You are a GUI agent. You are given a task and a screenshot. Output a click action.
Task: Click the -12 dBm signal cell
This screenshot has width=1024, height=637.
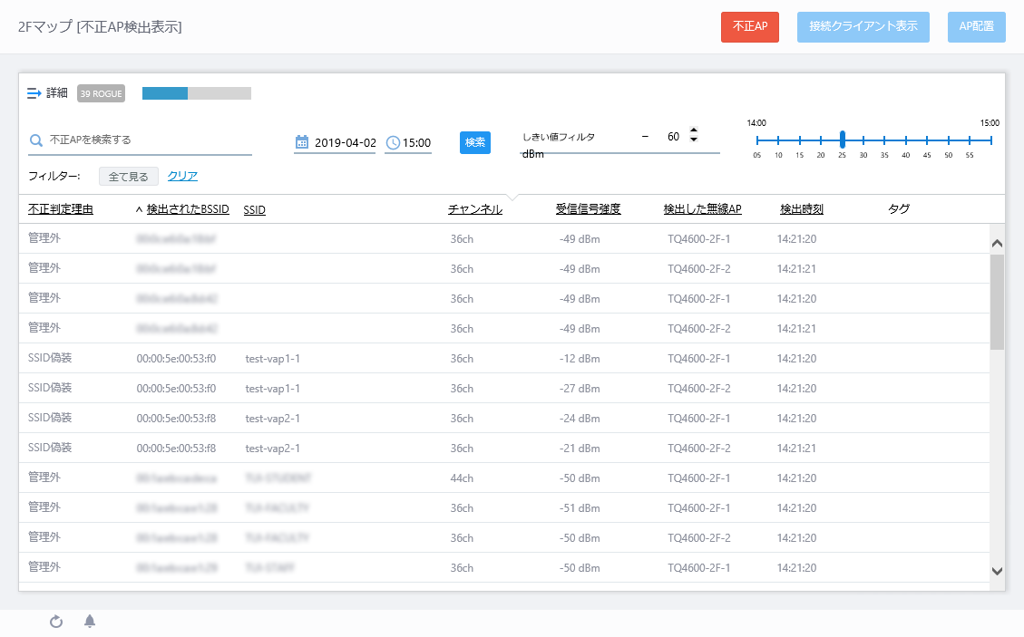tap(580, 359)
